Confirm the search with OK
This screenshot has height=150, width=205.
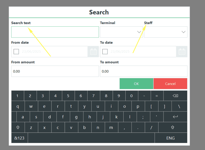coord(136,83)
